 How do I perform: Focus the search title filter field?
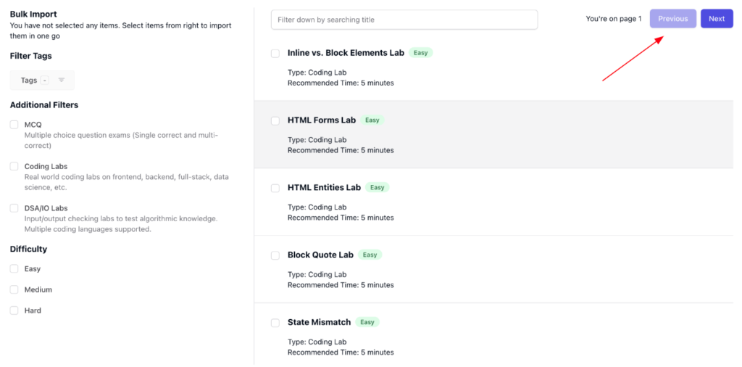tap(404, 20)
